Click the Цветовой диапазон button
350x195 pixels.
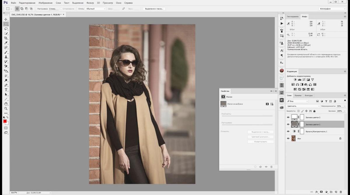[x=260, y=137]
